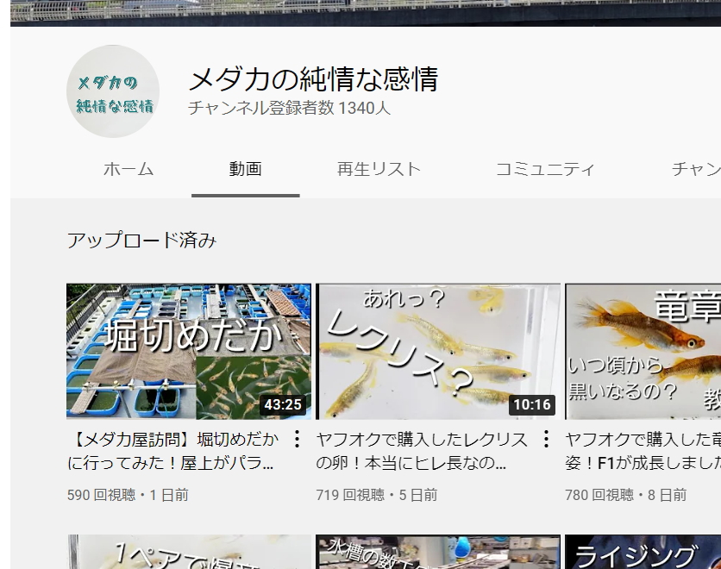Open the 竜章 video thumbnail
This screenshot has height=569, width=721.
[x=643, y=352]
